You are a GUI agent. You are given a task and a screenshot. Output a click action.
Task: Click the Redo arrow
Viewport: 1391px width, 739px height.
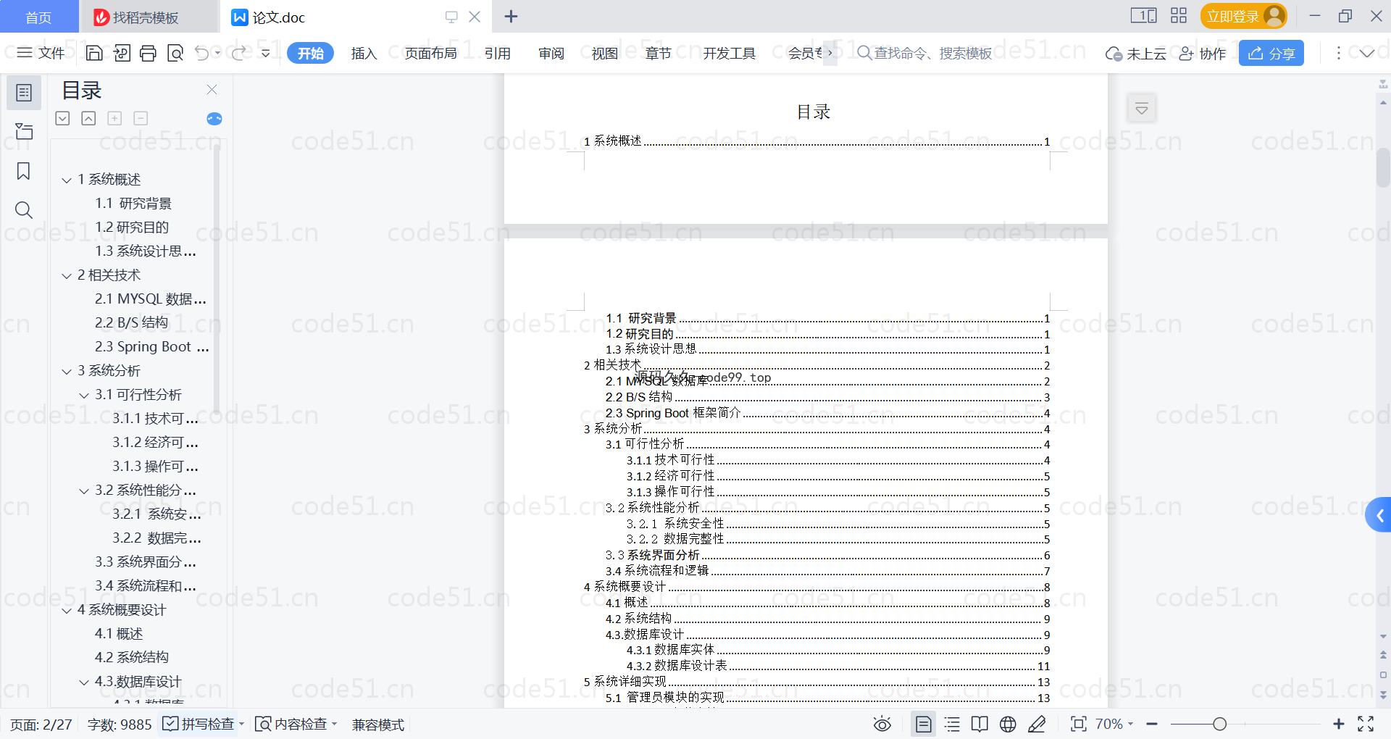pyautogui.click(x=238, y=53)
